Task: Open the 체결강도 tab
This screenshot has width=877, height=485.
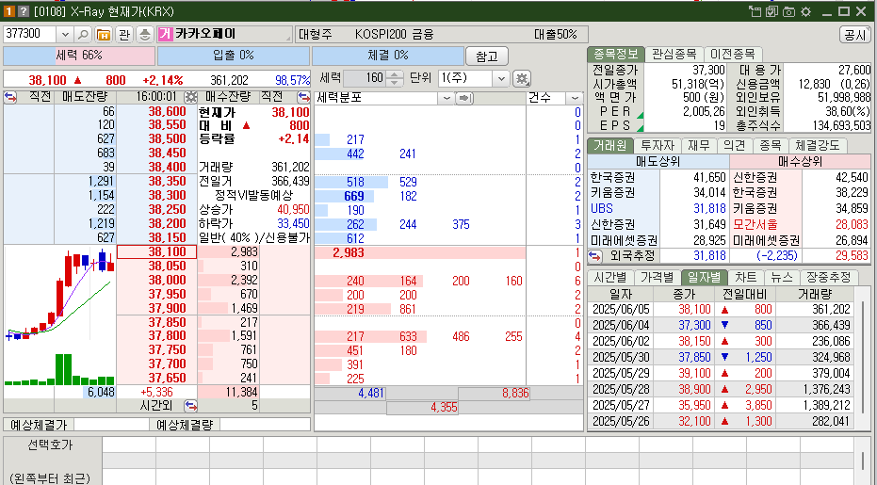Action: (x=817, y=145)
